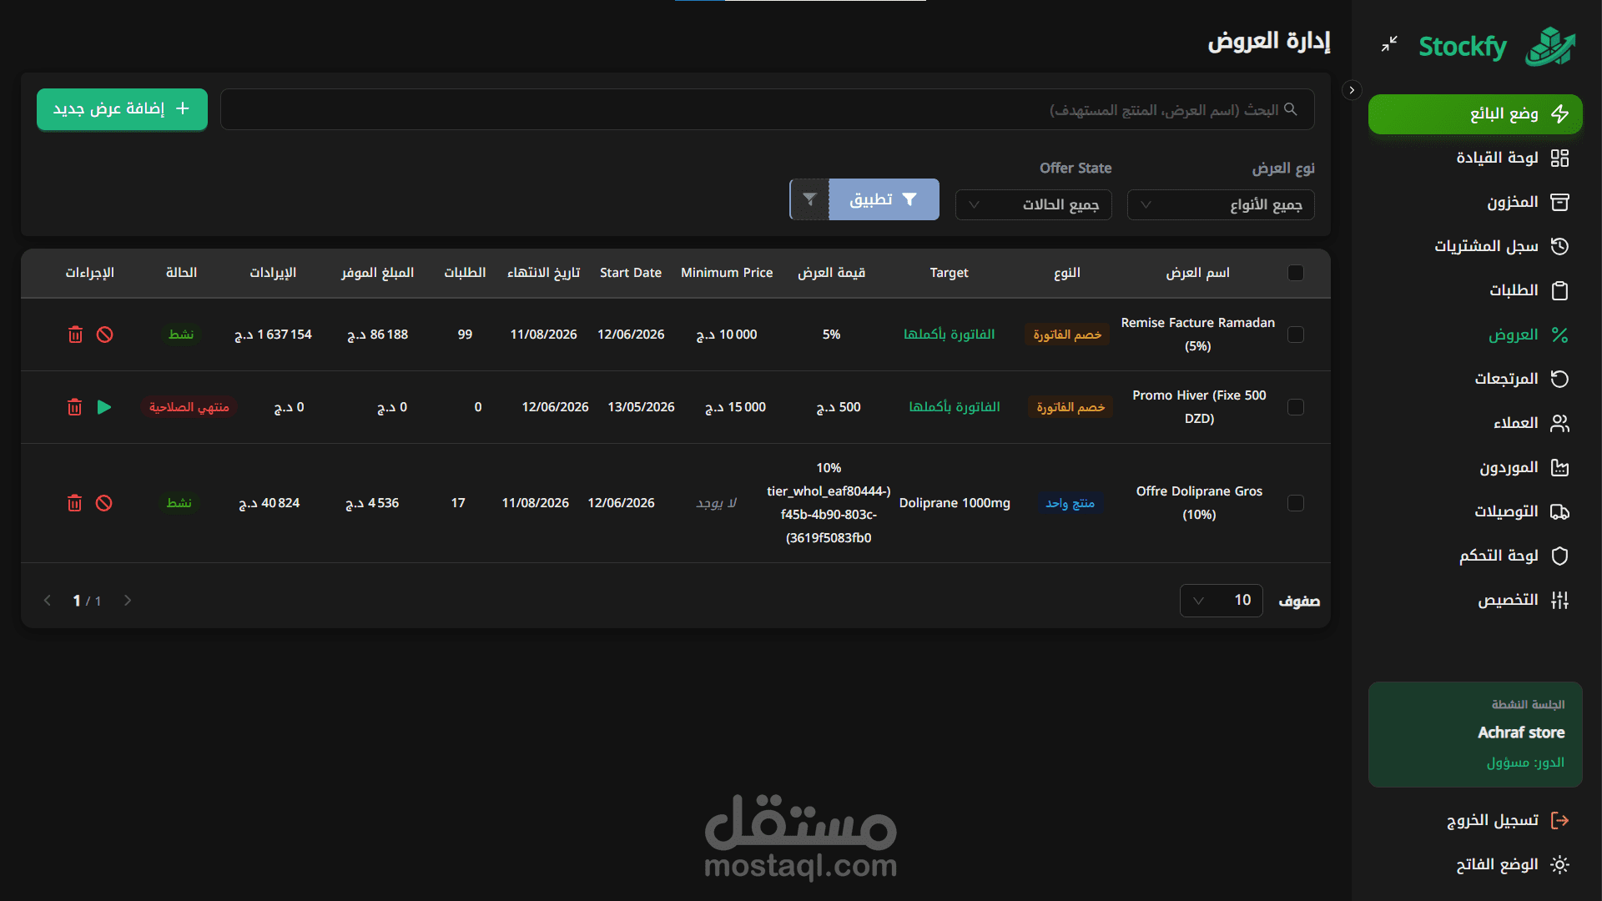Deactivate the Offre Doliprane Gros offer

pyautogui.click(x=103, y=503)
